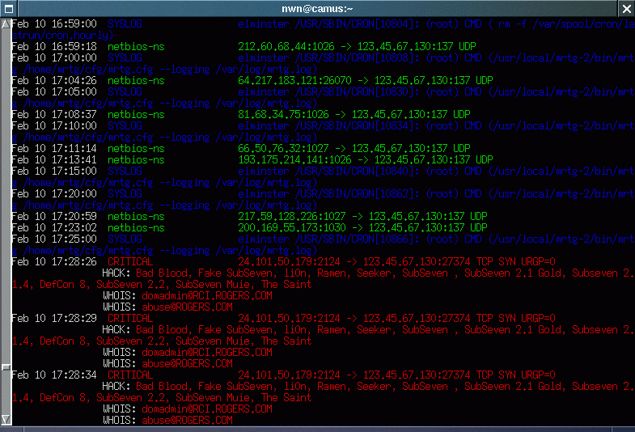Open the window menu button in title bar
635x432 pixels.
pos(8,8)
